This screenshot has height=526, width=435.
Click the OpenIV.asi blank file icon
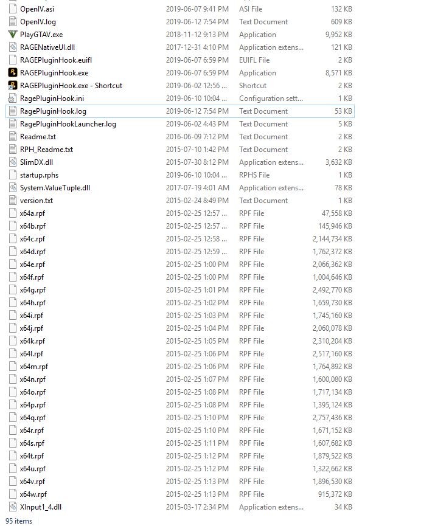coord(12,9)
